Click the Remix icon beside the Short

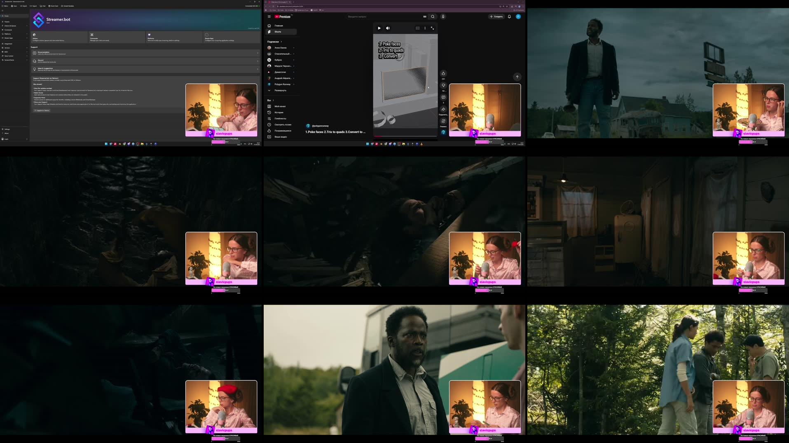pos(443,121)
